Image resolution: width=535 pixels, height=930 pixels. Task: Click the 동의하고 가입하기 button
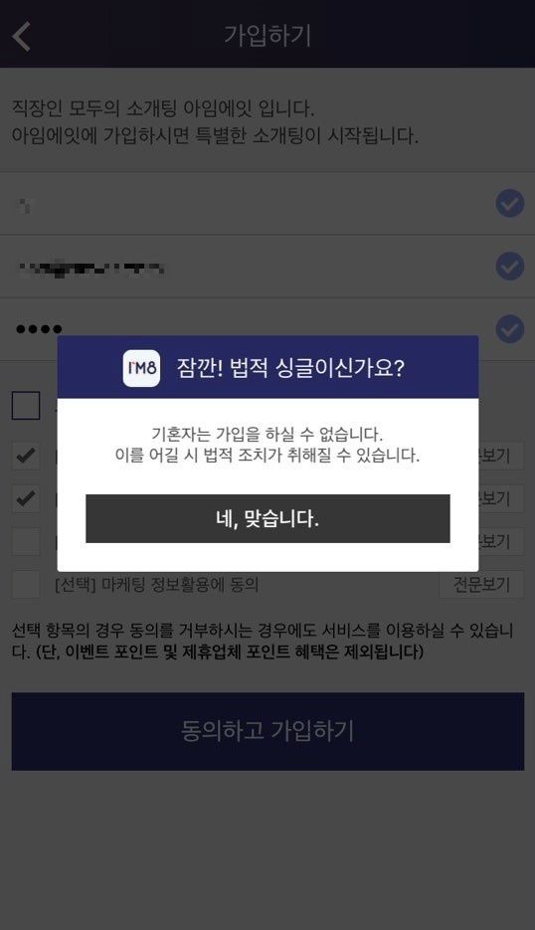[267, 731]
